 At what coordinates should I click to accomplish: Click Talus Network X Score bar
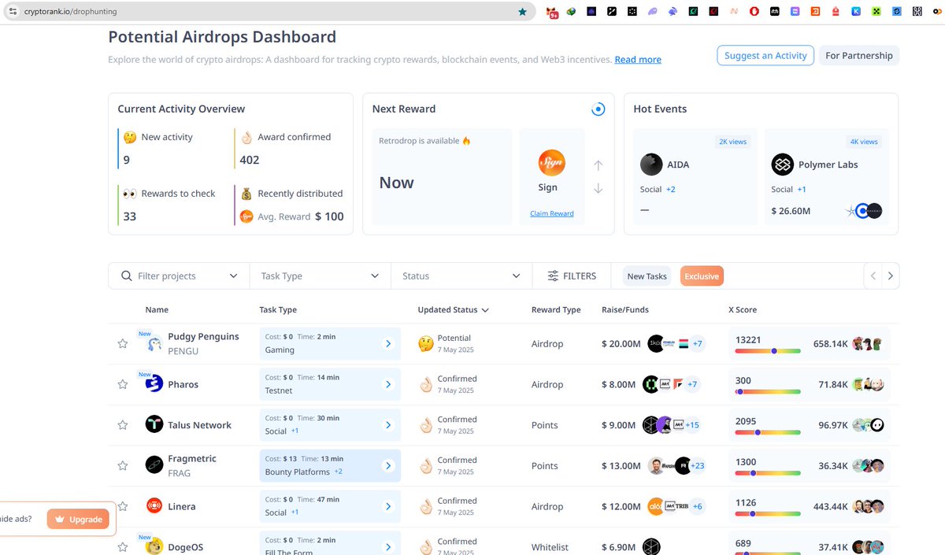coord(768,432)
